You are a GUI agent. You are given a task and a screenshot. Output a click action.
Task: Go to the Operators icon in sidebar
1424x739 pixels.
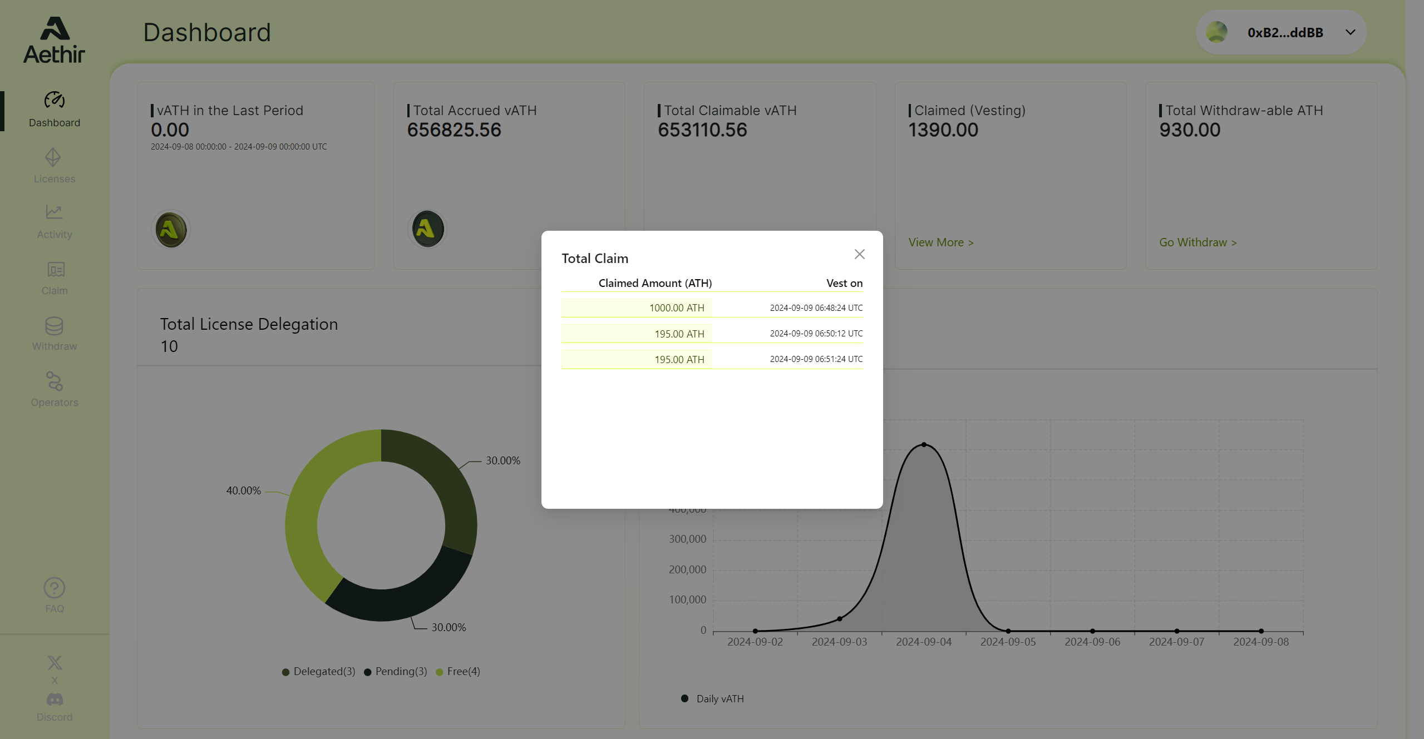click(x=54, y=381)
